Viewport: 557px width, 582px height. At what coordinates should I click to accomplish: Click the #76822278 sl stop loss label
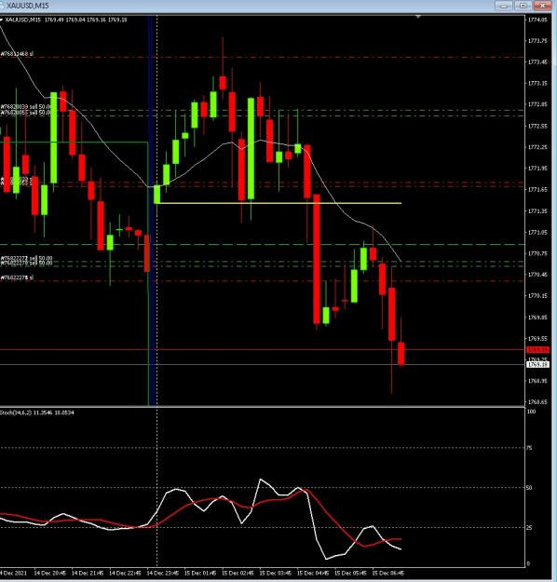point(17,277)
